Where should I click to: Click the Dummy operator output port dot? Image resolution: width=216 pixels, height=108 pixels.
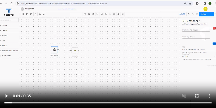78,51
